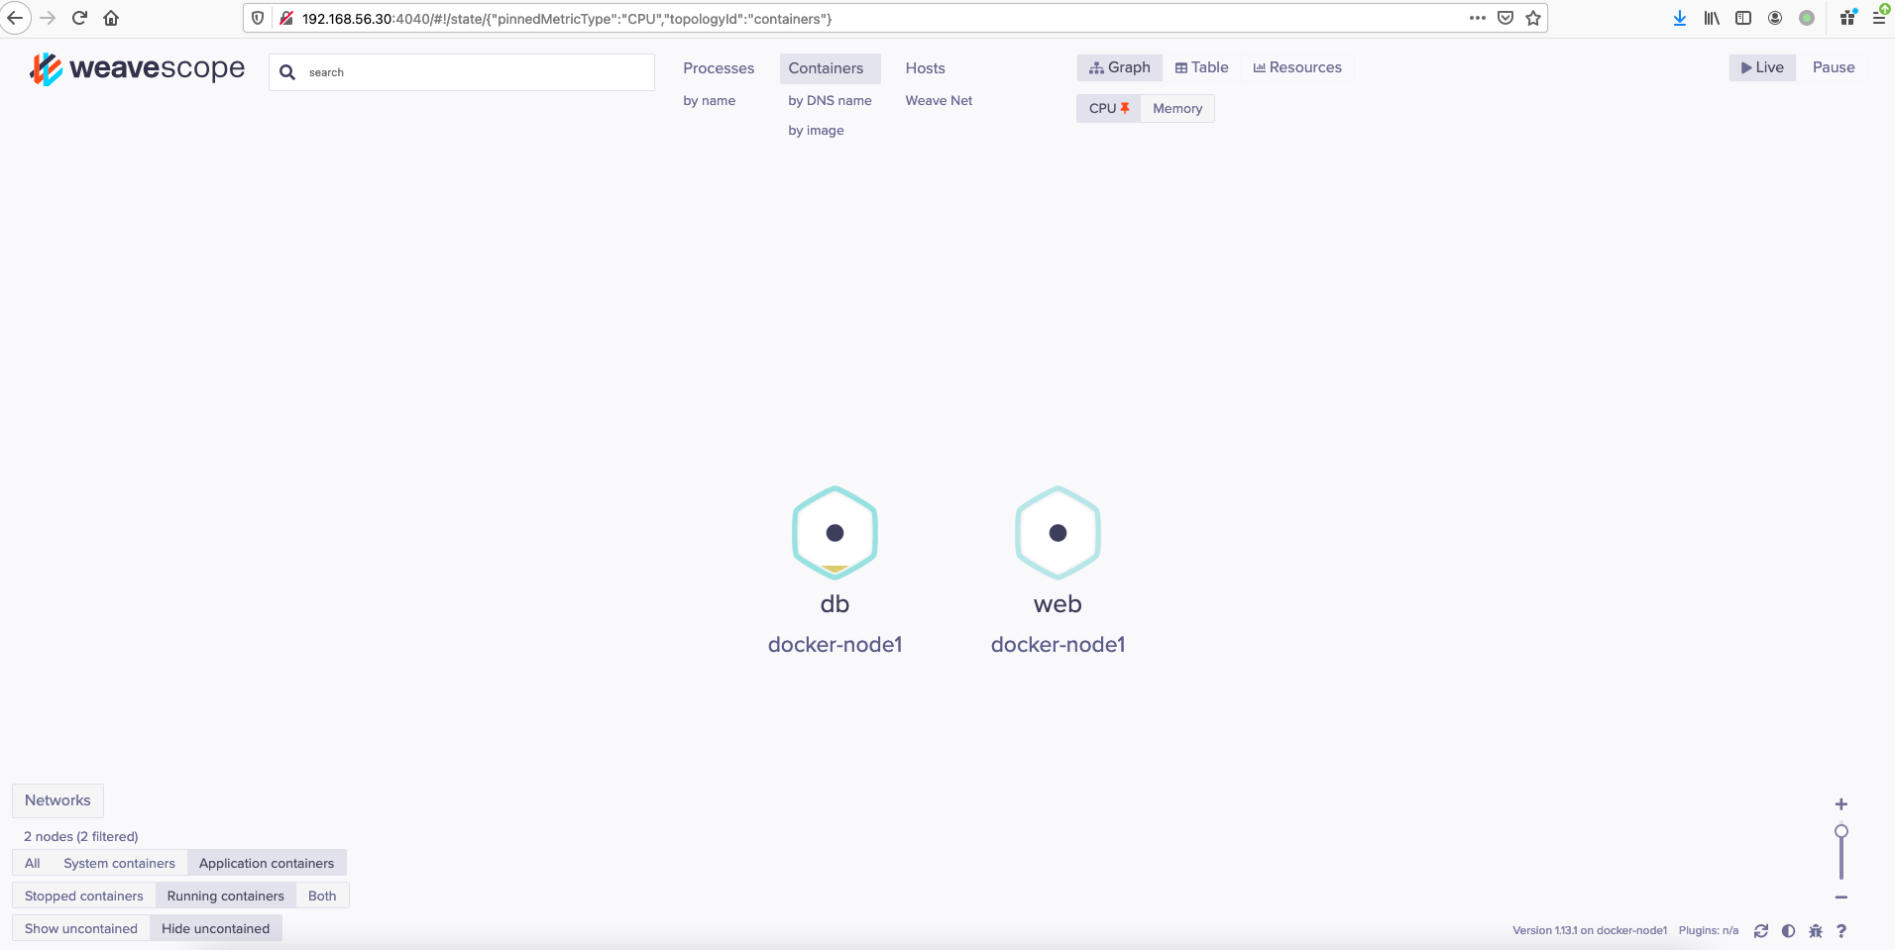Open the Weave Net topology
This screenshot has height=950, width=1895.
[x=939, y=100]
